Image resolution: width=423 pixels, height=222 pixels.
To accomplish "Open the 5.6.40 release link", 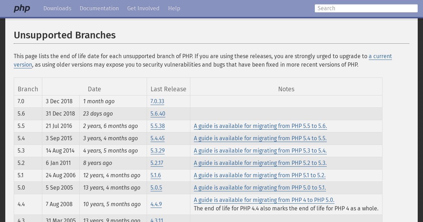I will [x=158, y=114].
